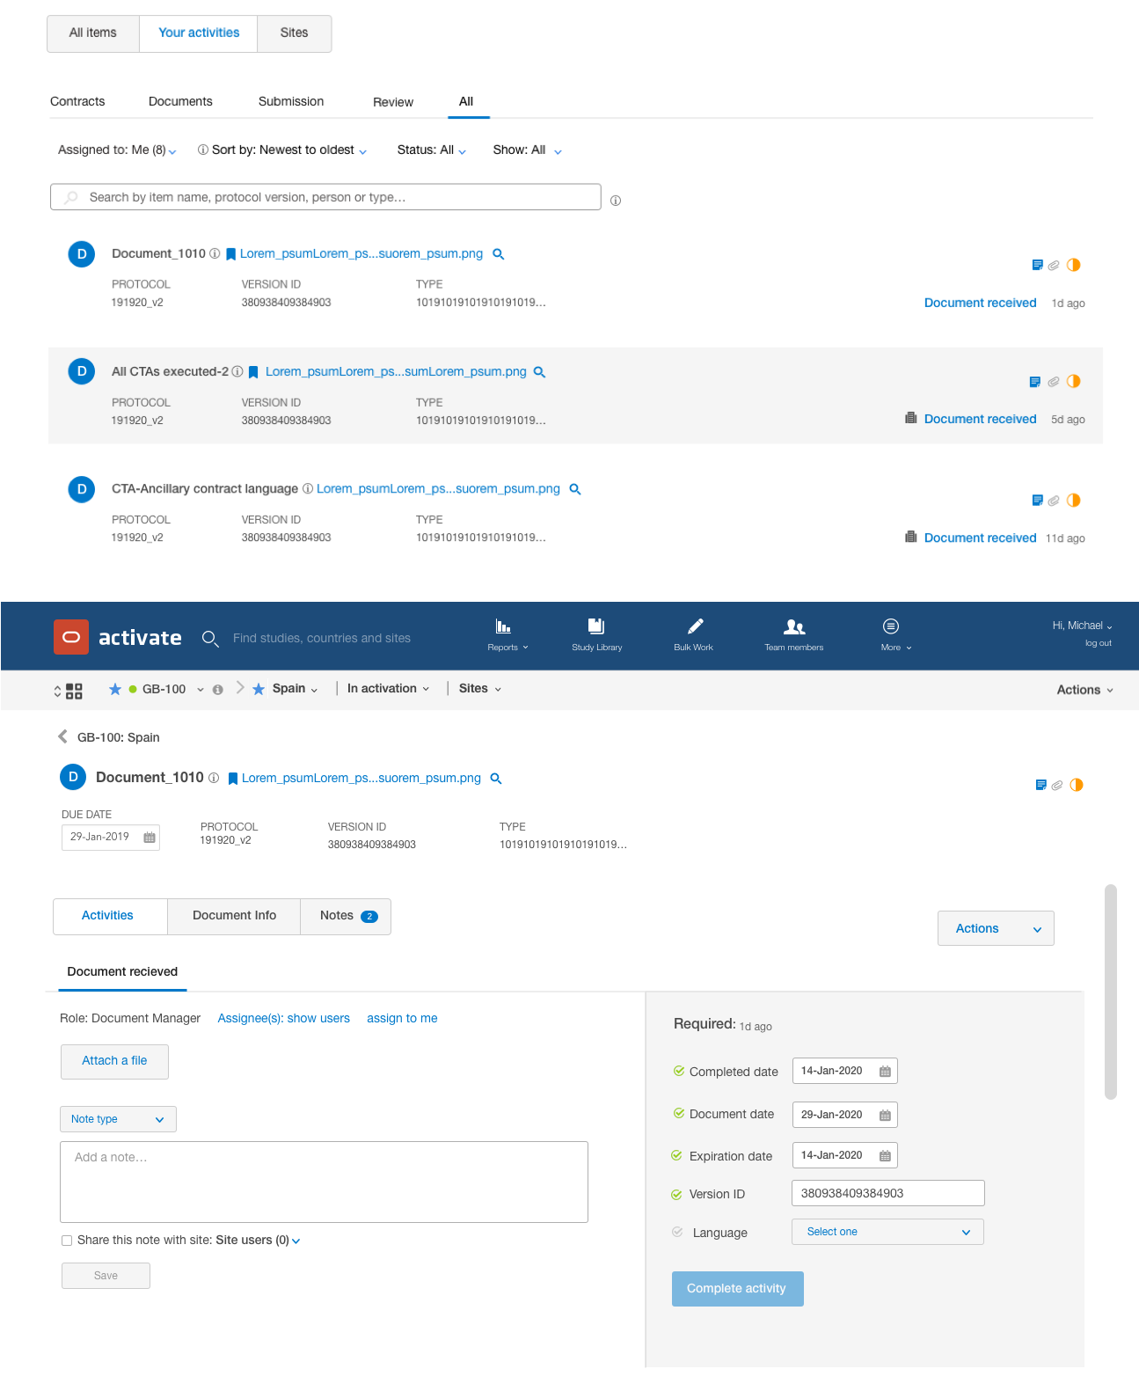This screenshot has height=1391, width=1139.
Task: Click the magnifier icon in CTA-Ancillary contract language row
Action: (x=575, y=489)
